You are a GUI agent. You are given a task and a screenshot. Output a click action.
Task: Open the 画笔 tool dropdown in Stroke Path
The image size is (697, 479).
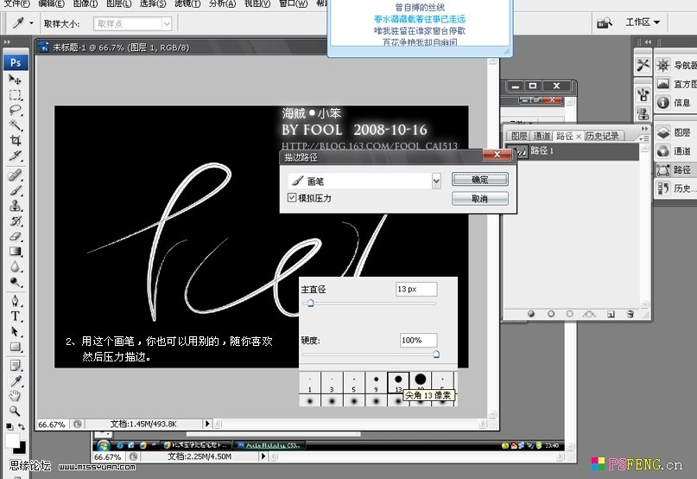[436, 181]
